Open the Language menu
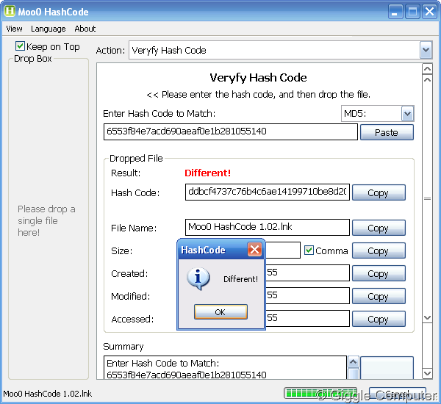The image size is (441, 404). coord(48,29)
